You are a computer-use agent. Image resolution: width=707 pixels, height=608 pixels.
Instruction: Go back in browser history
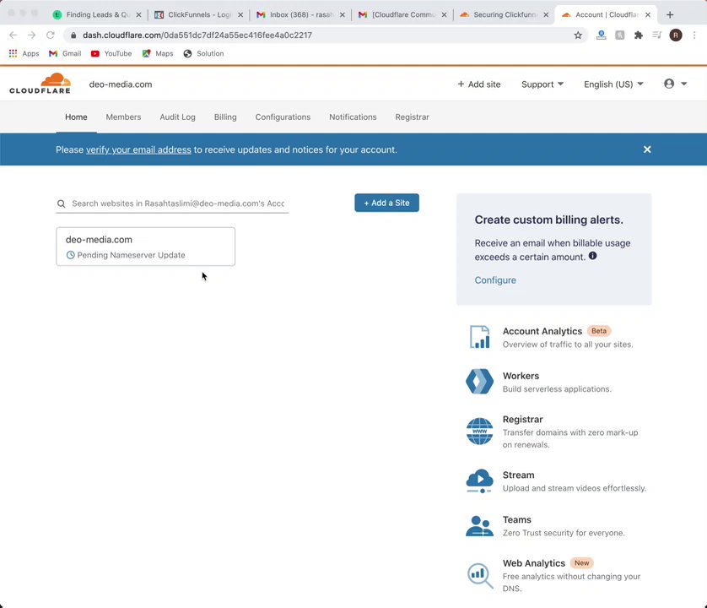13,35
